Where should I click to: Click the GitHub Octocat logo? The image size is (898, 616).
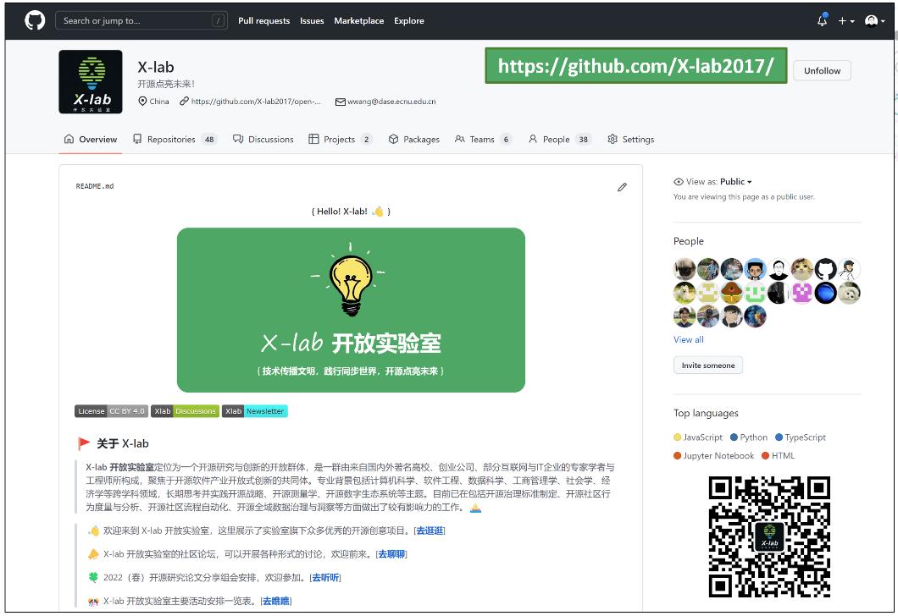[35, 21]
